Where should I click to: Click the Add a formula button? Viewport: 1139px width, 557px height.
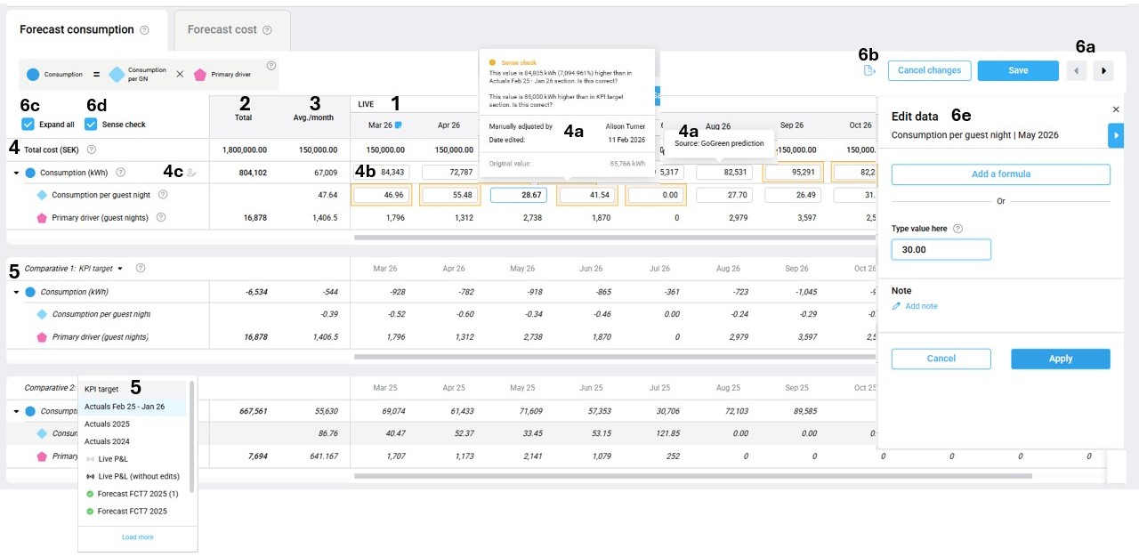1000,174
